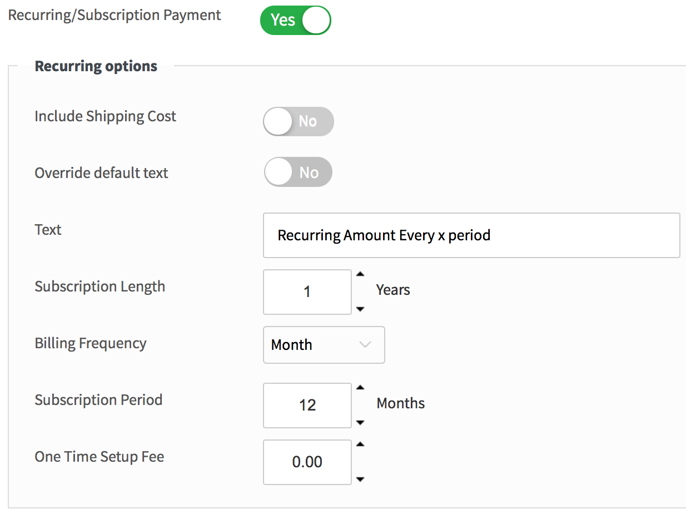Decrease Subscription Length with the down arrow

click(360, 309)
